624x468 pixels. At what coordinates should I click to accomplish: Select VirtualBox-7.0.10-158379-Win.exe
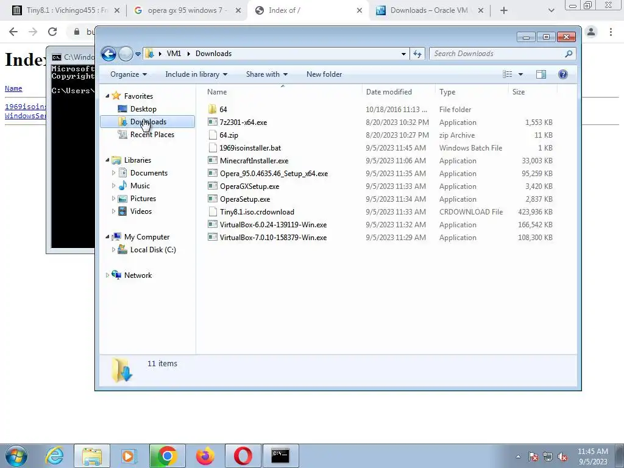273,238
